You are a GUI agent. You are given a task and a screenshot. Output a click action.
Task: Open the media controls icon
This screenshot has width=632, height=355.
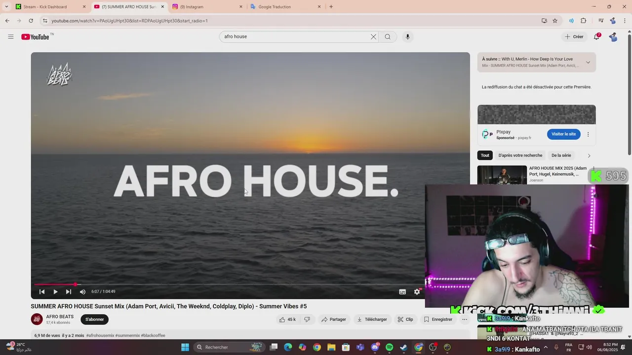click(x=601, y=21)
